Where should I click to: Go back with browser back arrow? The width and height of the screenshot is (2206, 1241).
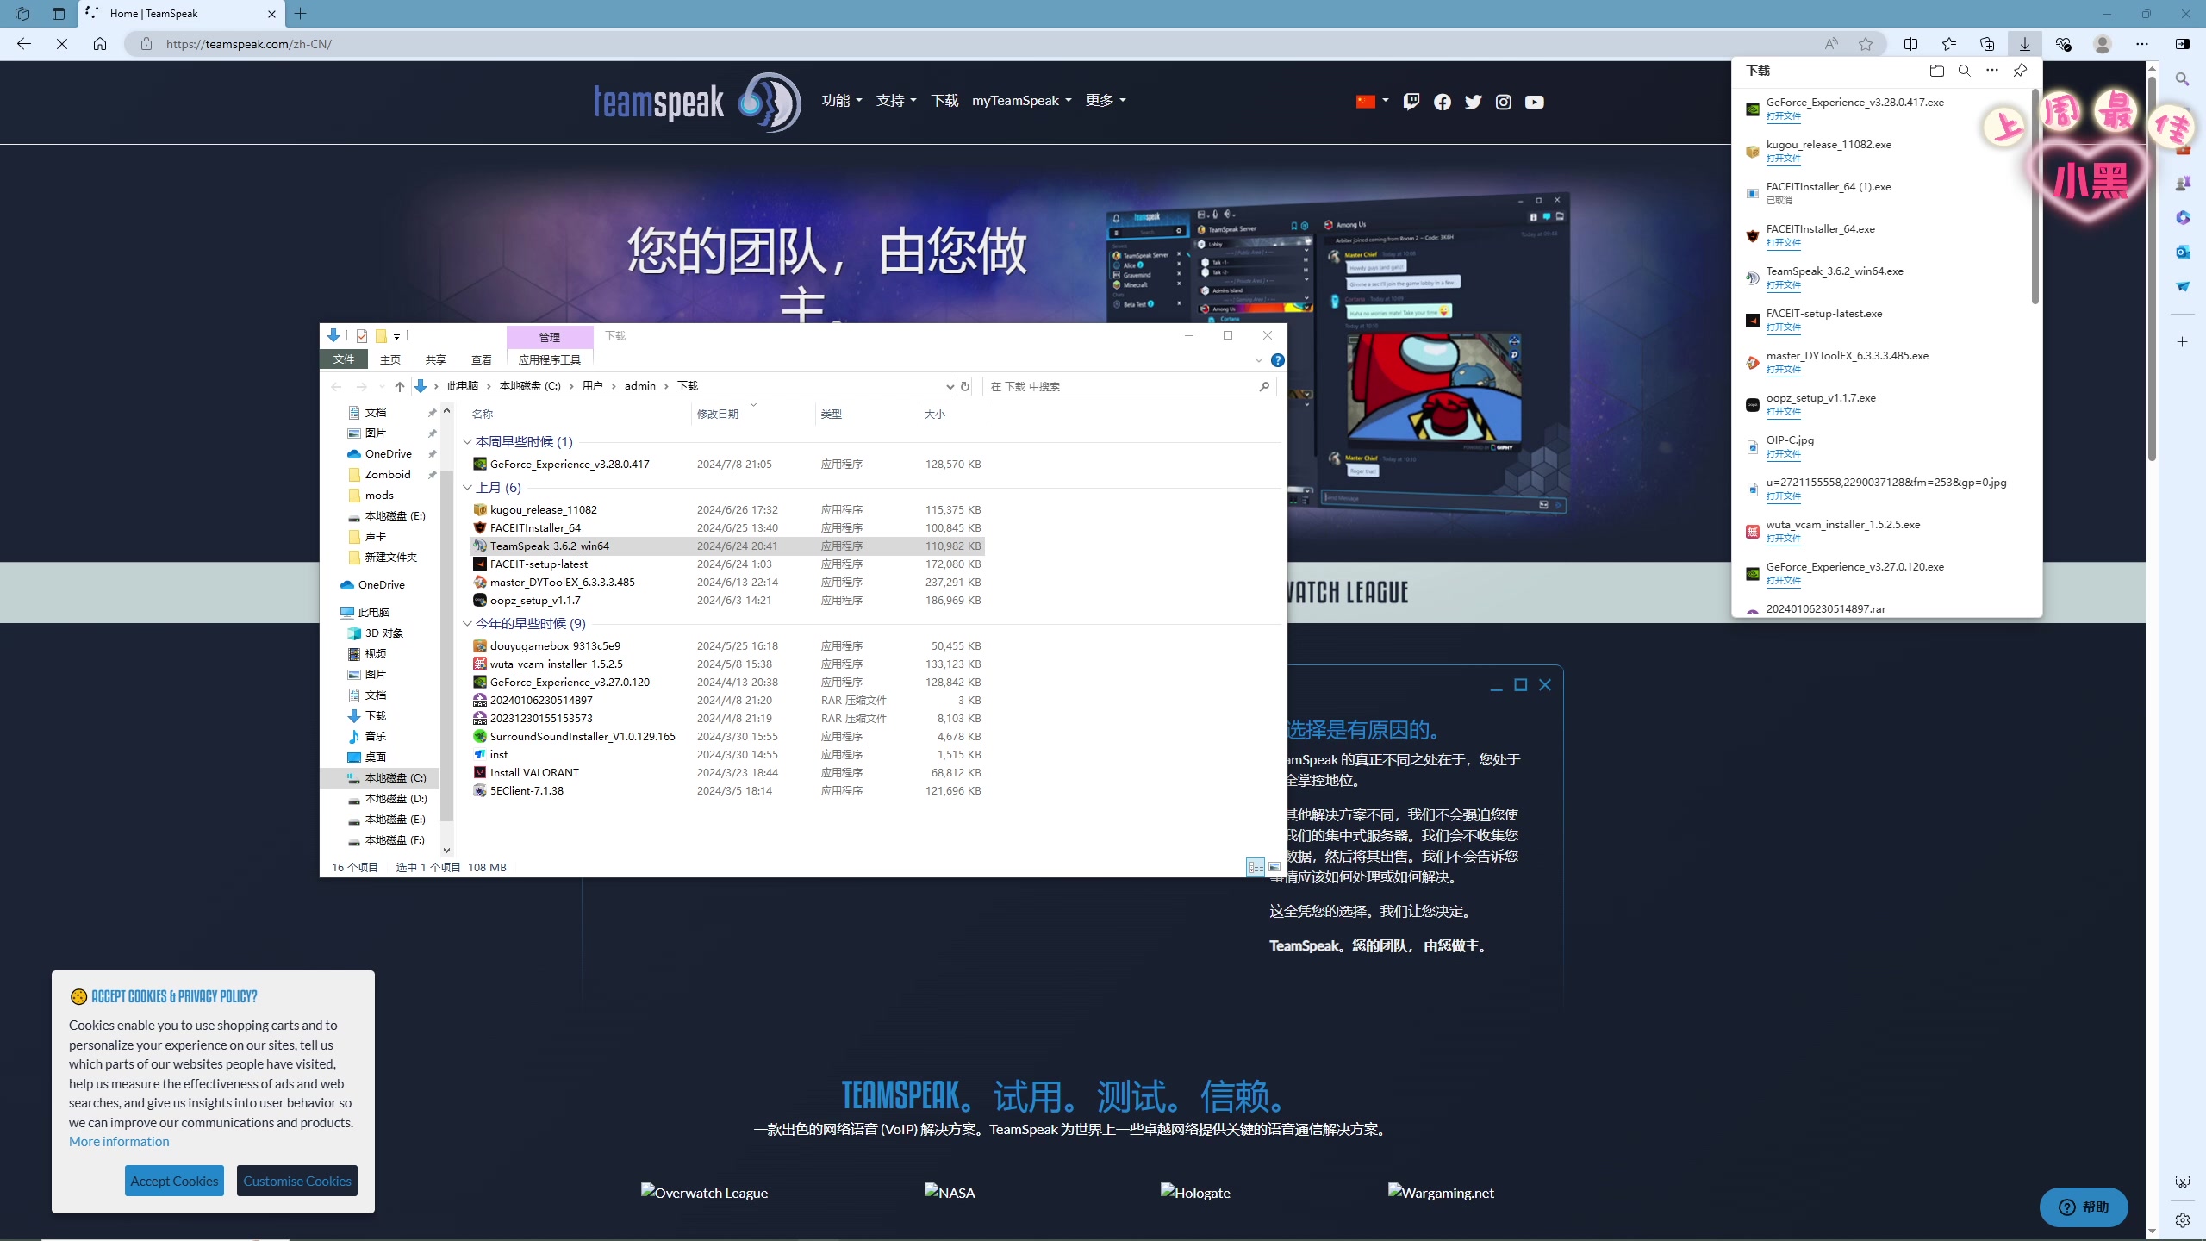click(24, 44)
